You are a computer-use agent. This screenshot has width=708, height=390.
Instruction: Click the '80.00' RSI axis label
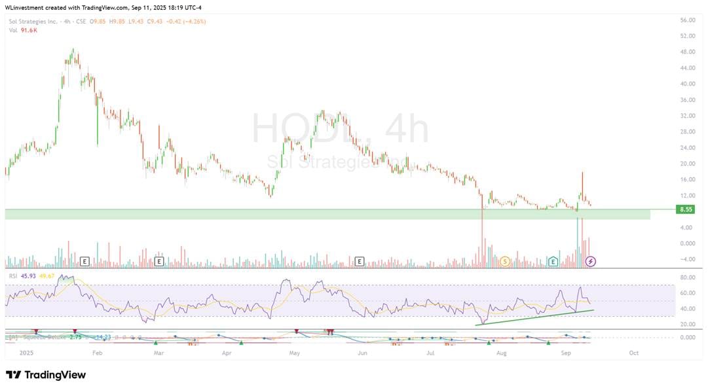pos(688,277)
